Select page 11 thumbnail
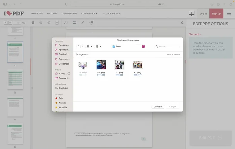Image resolution: width=235 pixels, height=149 pixels. [15, 80]
